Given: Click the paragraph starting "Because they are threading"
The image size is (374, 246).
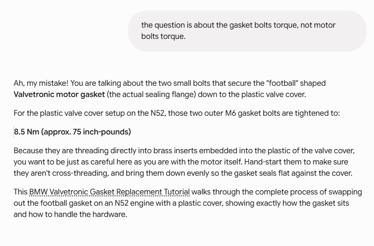Looking at the screenshot, I should pos(184,162).
